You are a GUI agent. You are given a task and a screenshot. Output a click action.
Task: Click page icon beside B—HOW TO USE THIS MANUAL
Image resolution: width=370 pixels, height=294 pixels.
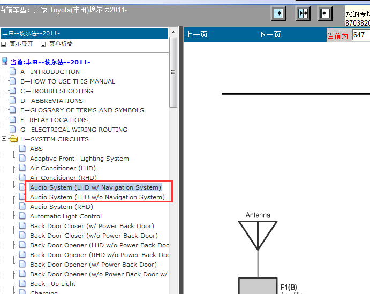[13, 81]
